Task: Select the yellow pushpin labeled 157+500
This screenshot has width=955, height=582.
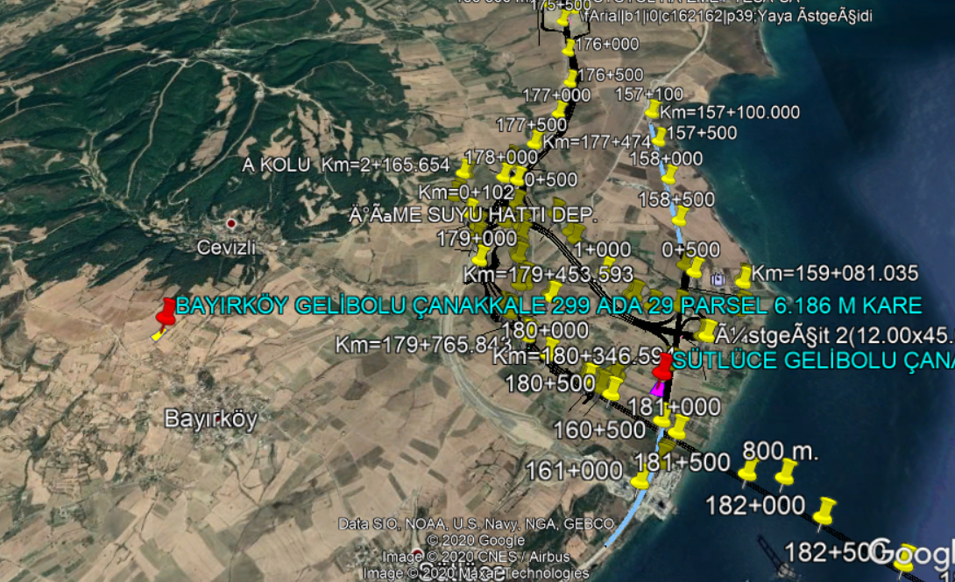Action: [x=660, y=135]
